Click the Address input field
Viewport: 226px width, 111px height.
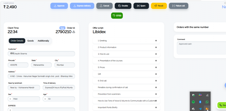[41, 76]
